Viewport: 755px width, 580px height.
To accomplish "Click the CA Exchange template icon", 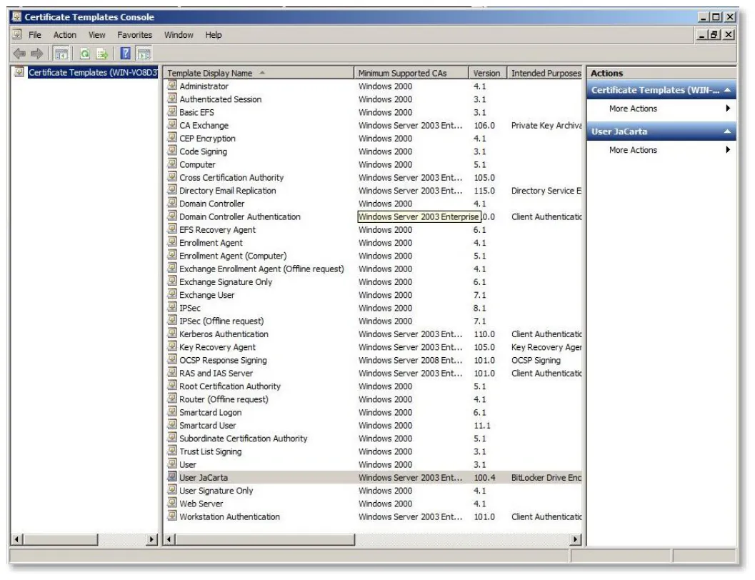I will [172, 124].
